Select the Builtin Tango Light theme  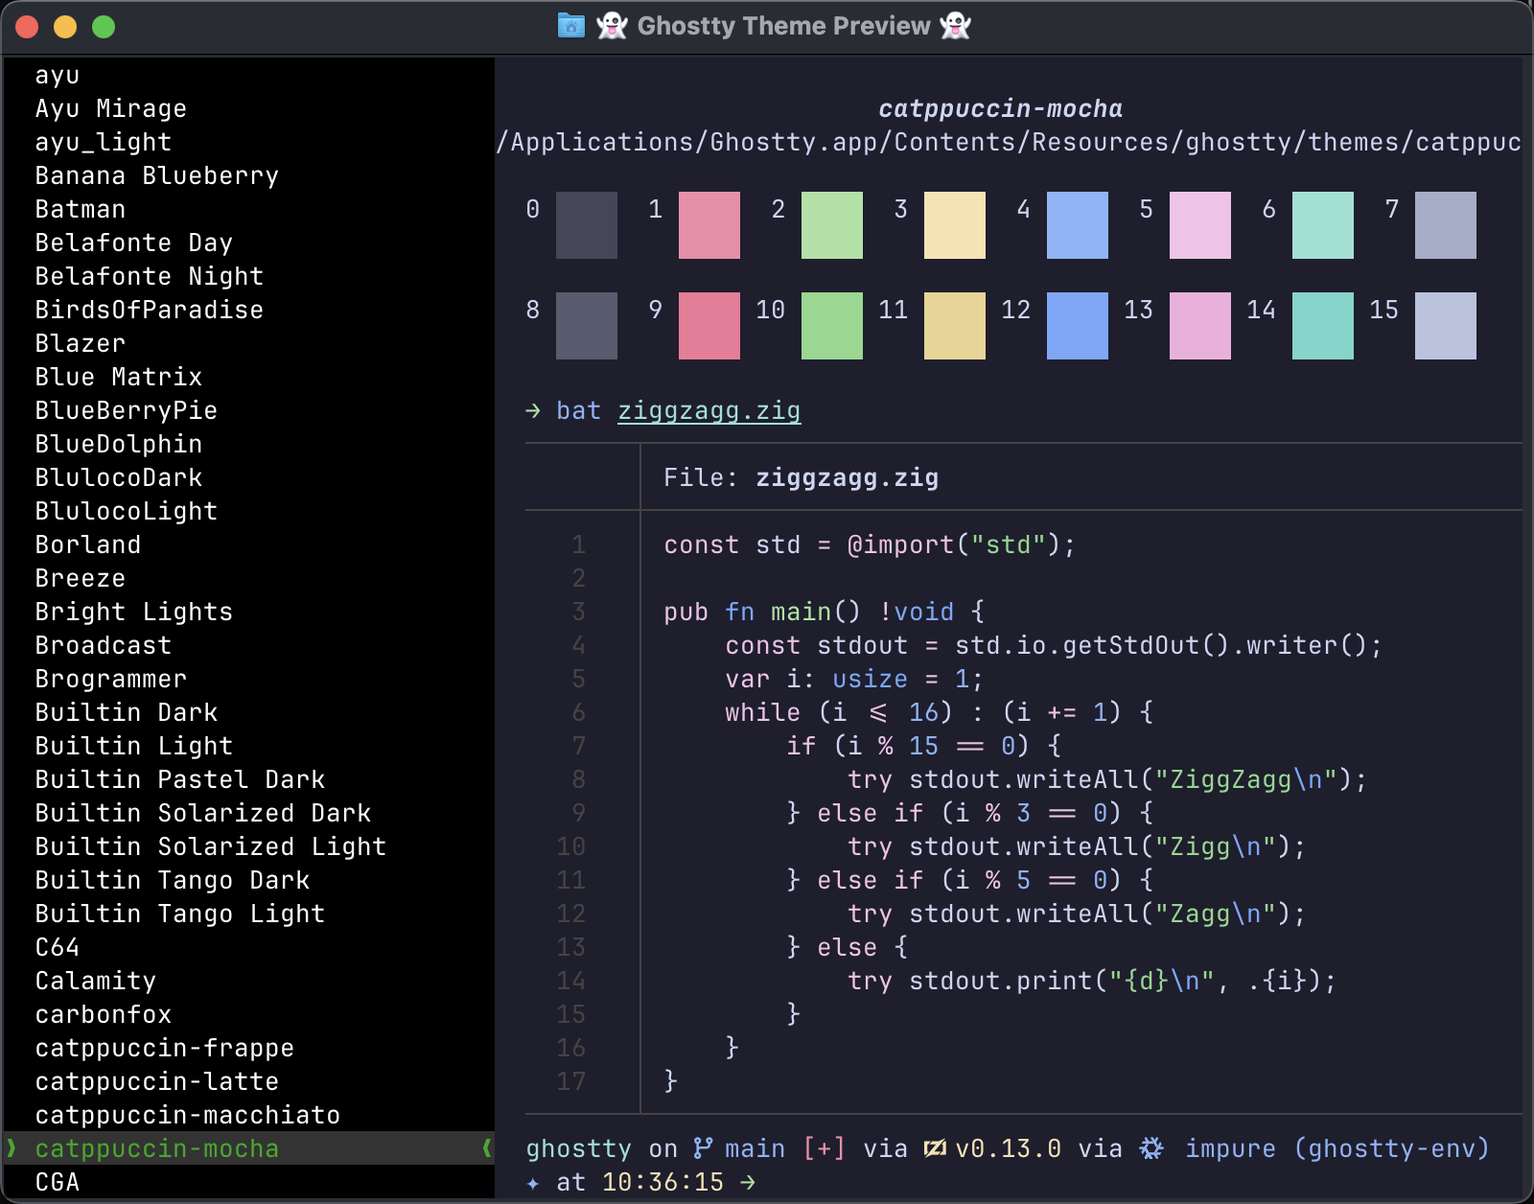tap(180, 914)
